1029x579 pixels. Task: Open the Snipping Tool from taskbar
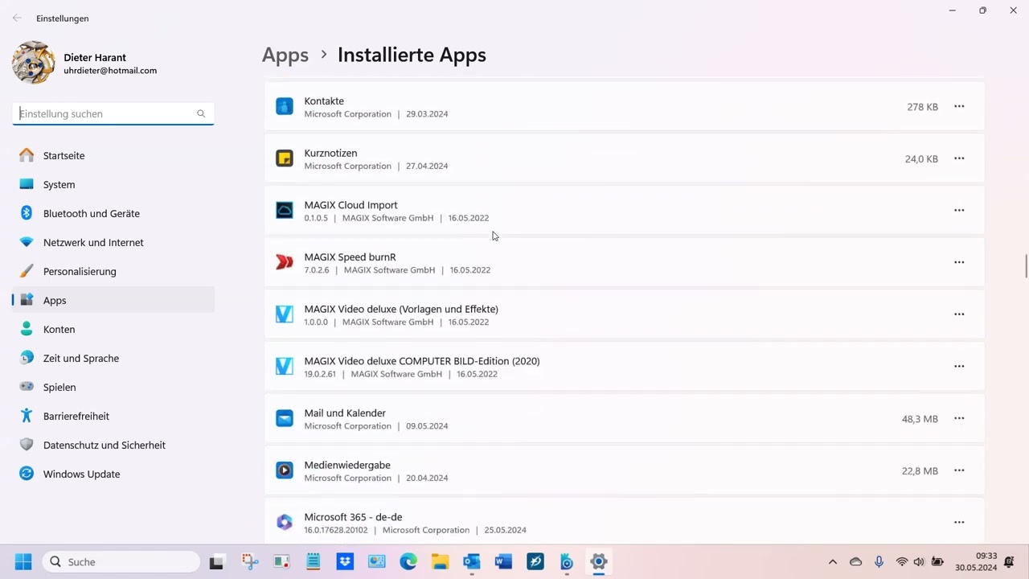(x=249, y=561)
